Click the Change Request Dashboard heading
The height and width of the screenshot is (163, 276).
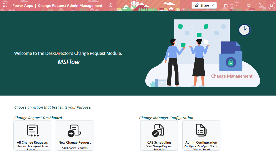tap(38, 118)
